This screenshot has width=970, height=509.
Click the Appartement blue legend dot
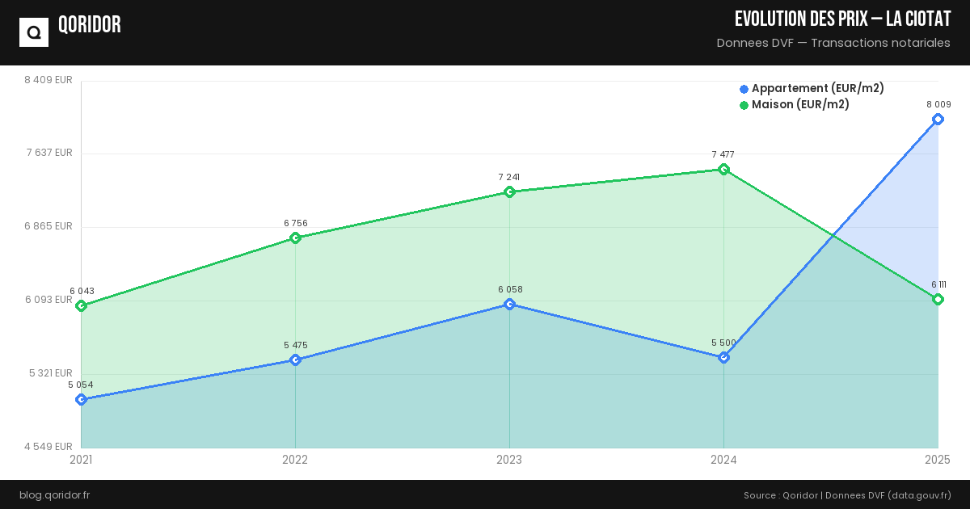pyautogui.click(x=744, y=89)
